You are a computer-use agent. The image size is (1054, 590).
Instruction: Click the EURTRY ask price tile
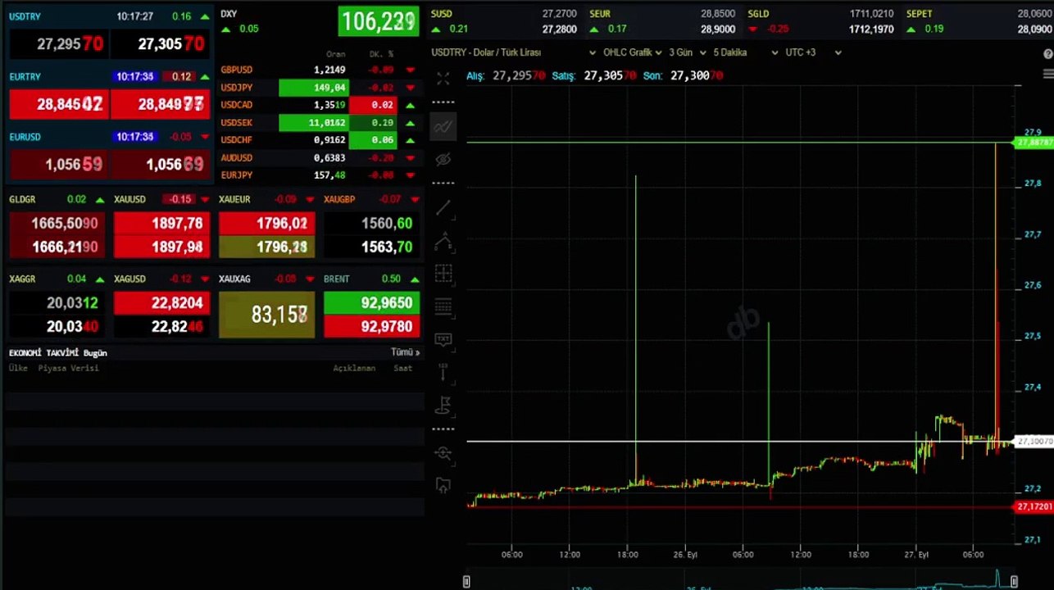pos(160,105)
